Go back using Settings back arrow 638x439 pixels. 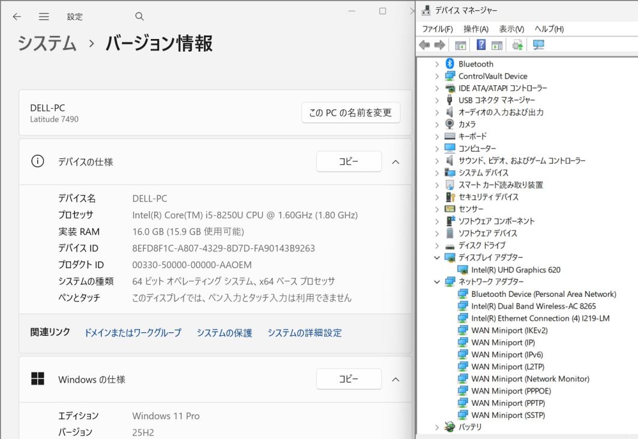click(x=17, y=17)
